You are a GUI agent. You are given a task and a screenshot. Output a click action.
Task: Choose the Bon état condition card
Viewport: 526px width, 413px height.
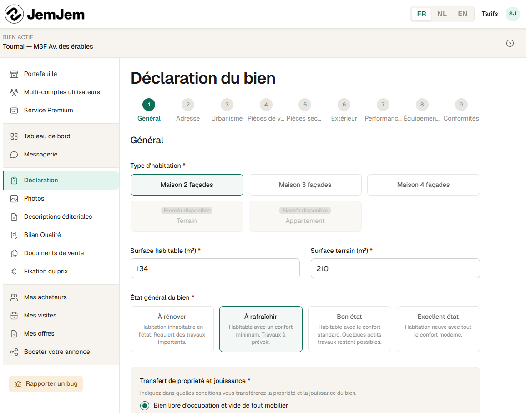349,329
